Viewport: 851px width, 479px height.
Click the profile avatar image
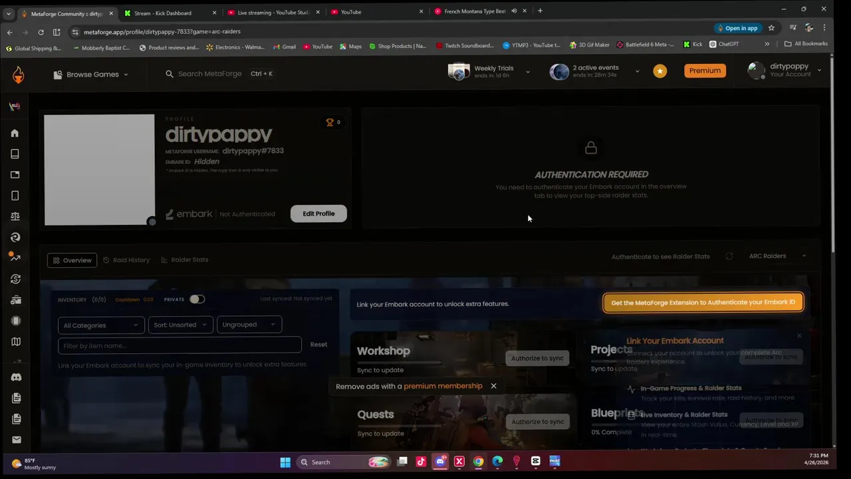(x=99, y=170)
